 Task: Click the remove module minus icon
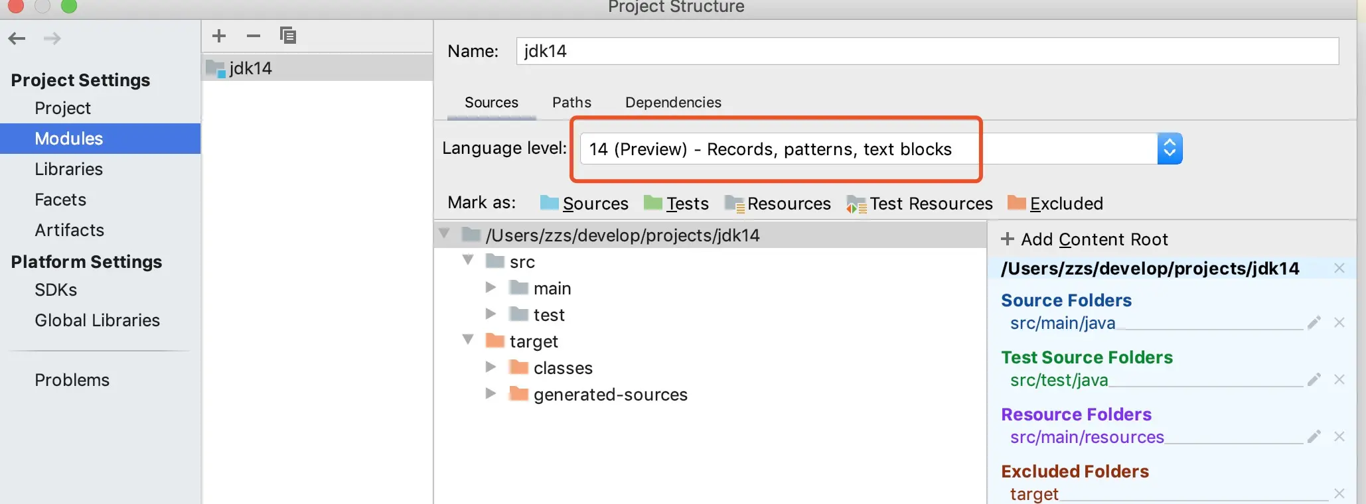coord(254,36)
